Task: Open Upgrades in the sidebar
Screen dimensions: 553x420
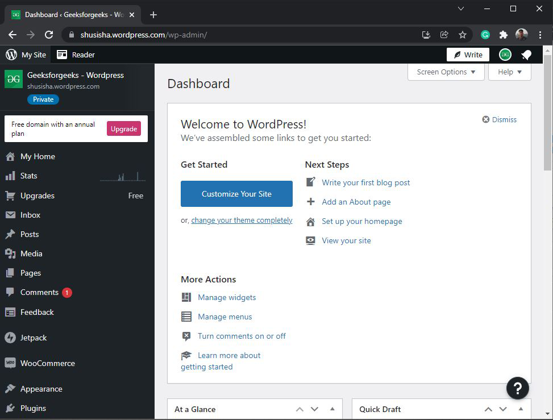Action: coord(77,196)
